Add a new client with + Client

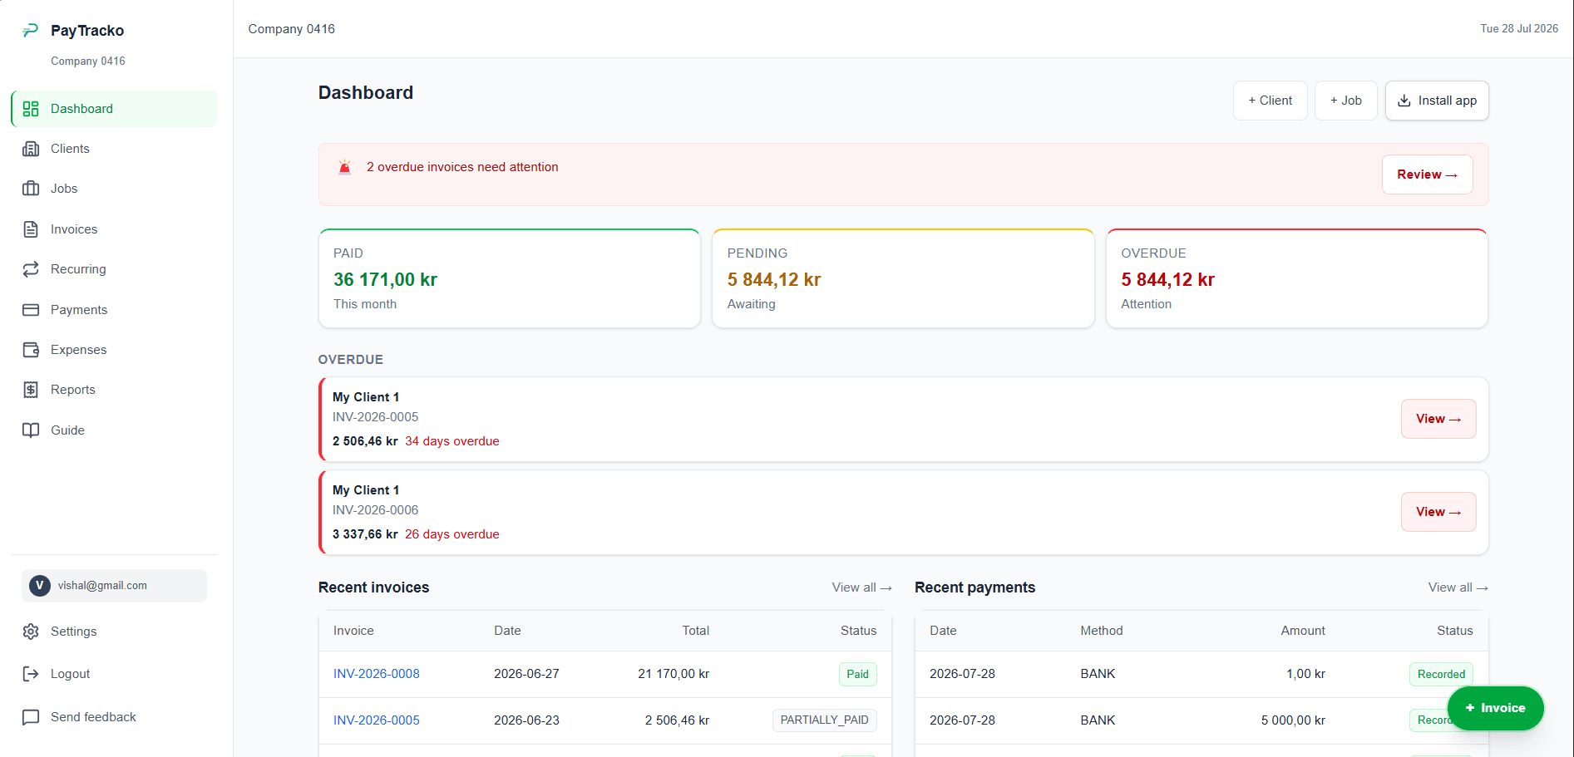coord(1270,101)
